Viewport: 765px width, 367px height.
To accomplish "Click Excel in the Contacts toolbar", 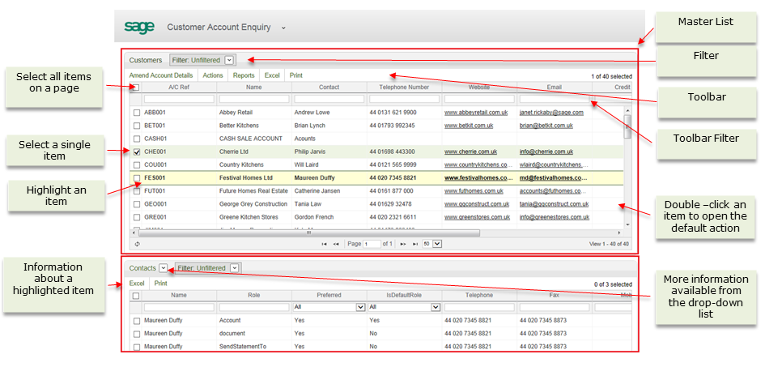I will (137, 284).
